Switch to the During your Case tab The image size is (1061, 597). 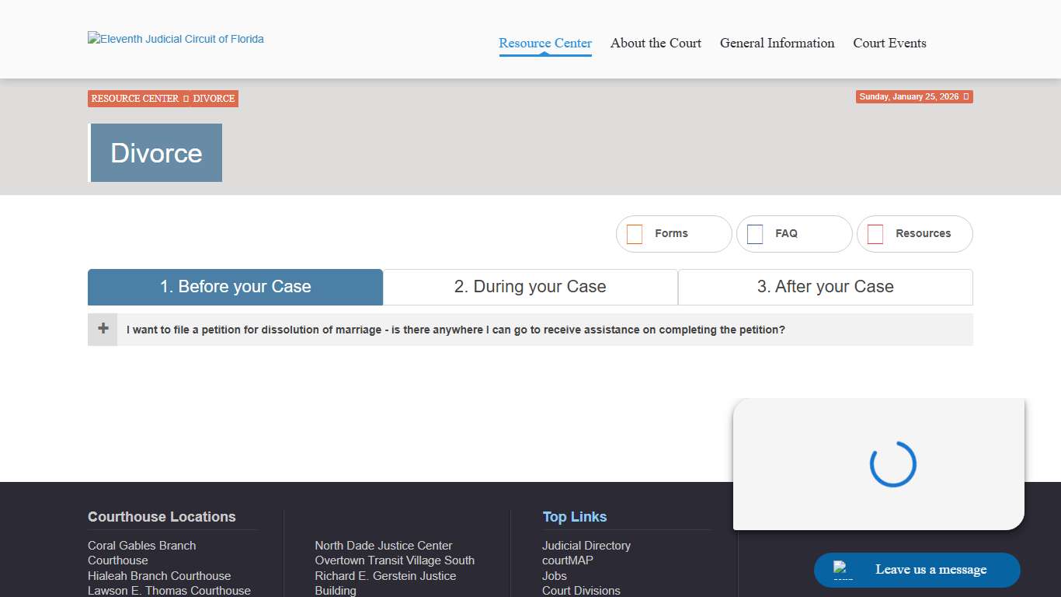click(530, 287)
